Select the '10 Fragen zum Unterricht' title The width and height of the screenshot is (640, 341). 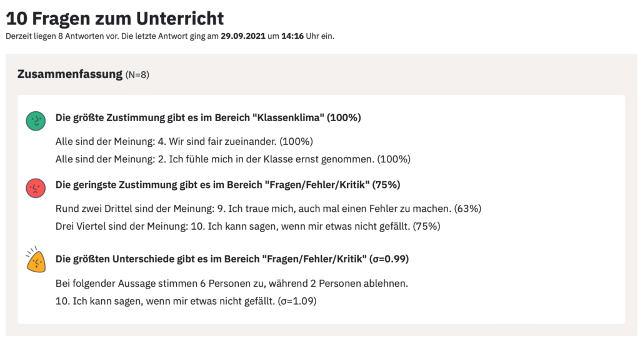115,18
